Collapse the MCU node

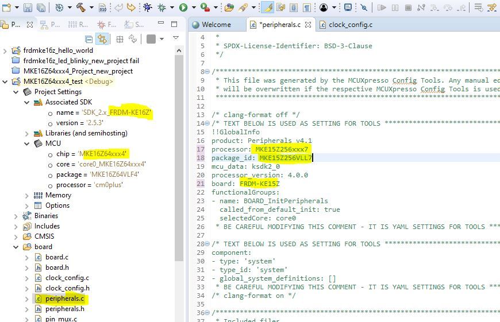click(x=27, y=143)
